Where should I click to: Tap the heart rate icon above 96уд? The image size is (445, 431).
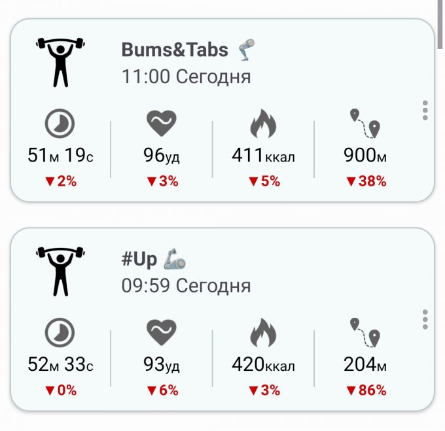pos(161,124)
